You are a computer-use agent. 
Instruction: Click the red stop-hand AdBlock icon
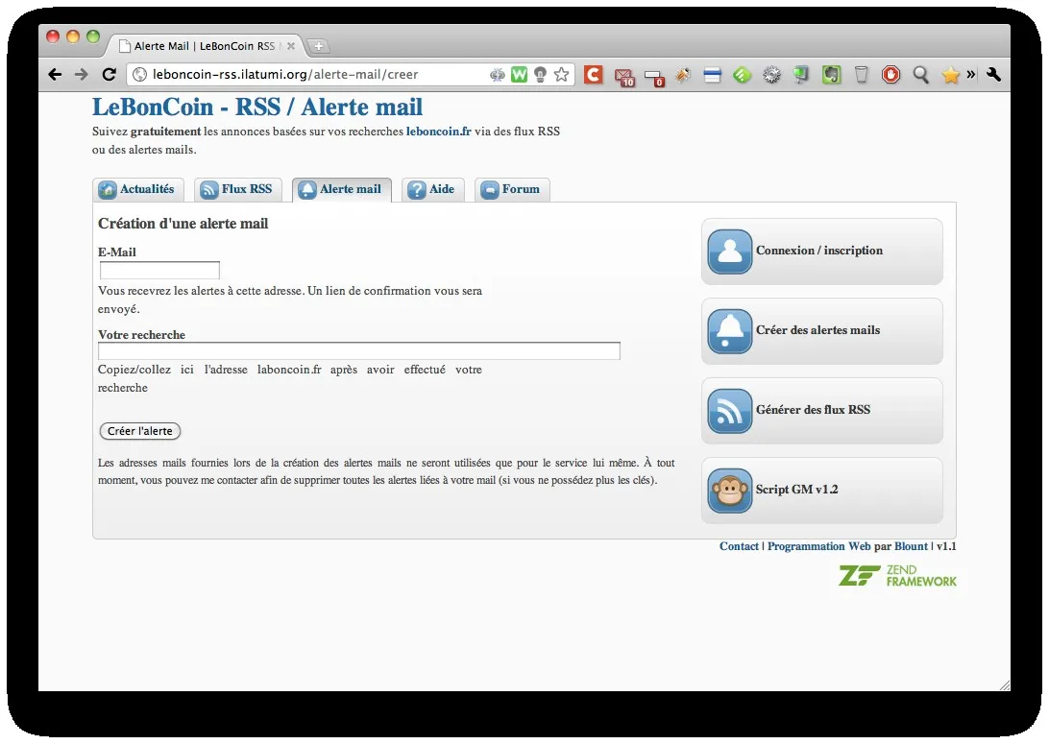[x=890, y=75]
